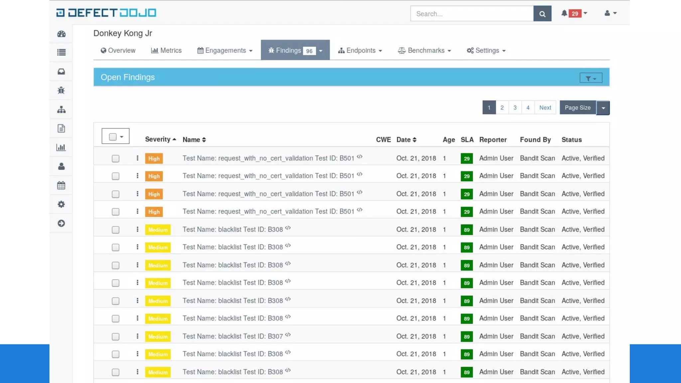Screen dimensions: 681x383
Task: Open the findings bug icon in the sidebar
Action: point(61,90)
